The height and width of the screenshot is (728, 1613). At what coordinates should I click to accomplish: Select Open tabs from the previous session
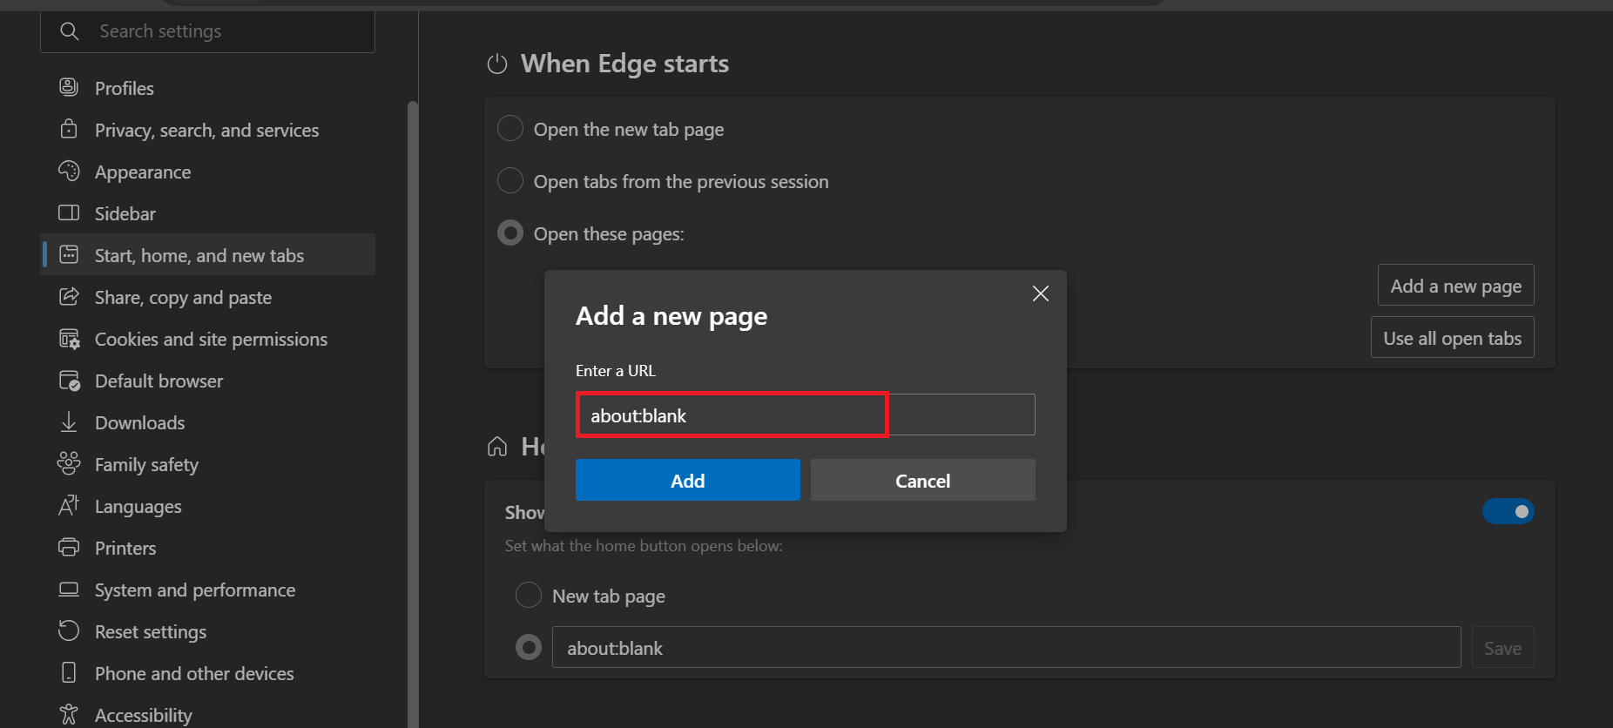[x=510, y=180]
